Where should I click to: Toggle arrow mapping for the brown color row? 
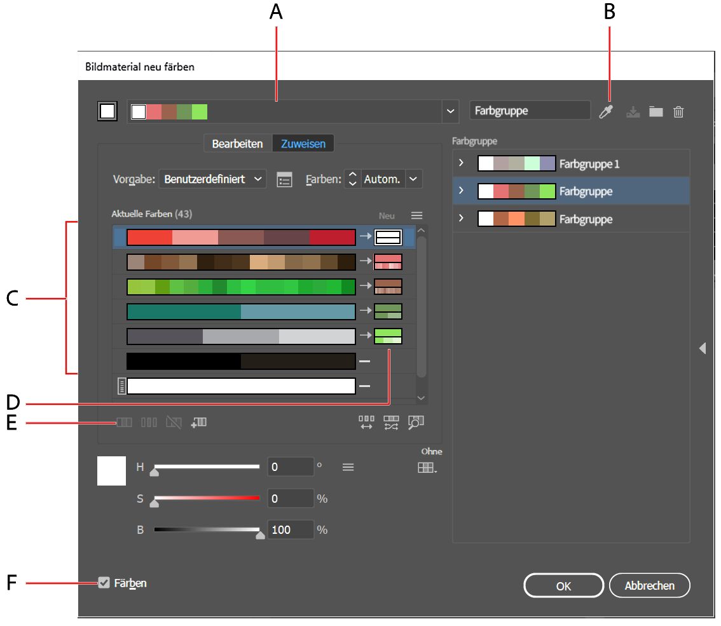click(x=366, y=261)
